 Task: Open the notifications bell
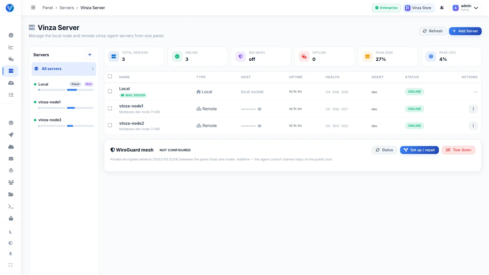(x=442, y=8)
